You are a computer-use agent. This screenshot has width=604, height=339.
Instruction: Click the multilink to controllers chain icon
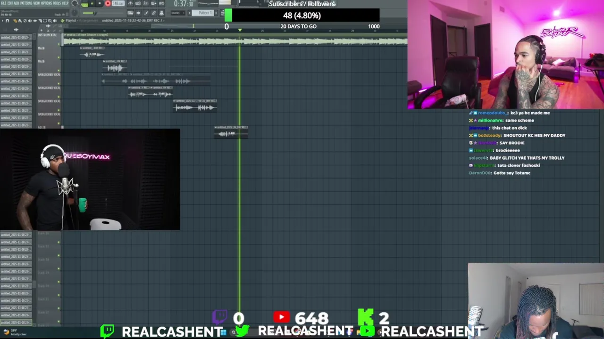tap(154, 13)
